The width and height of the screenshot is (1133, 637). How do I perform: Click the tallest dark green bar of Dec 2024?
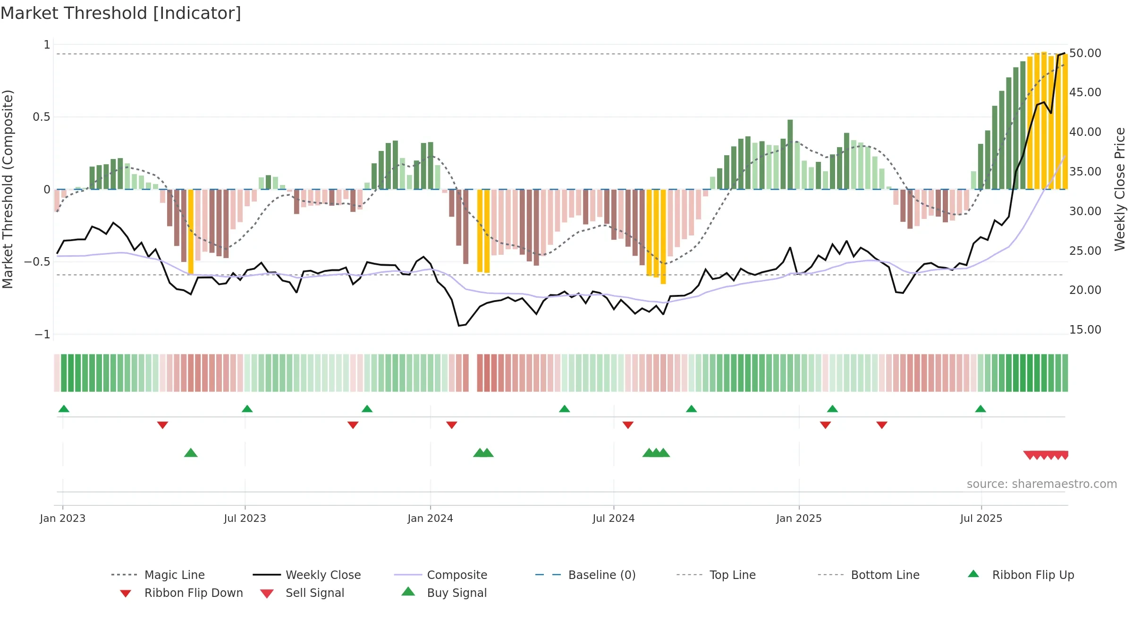pos(790,154)
